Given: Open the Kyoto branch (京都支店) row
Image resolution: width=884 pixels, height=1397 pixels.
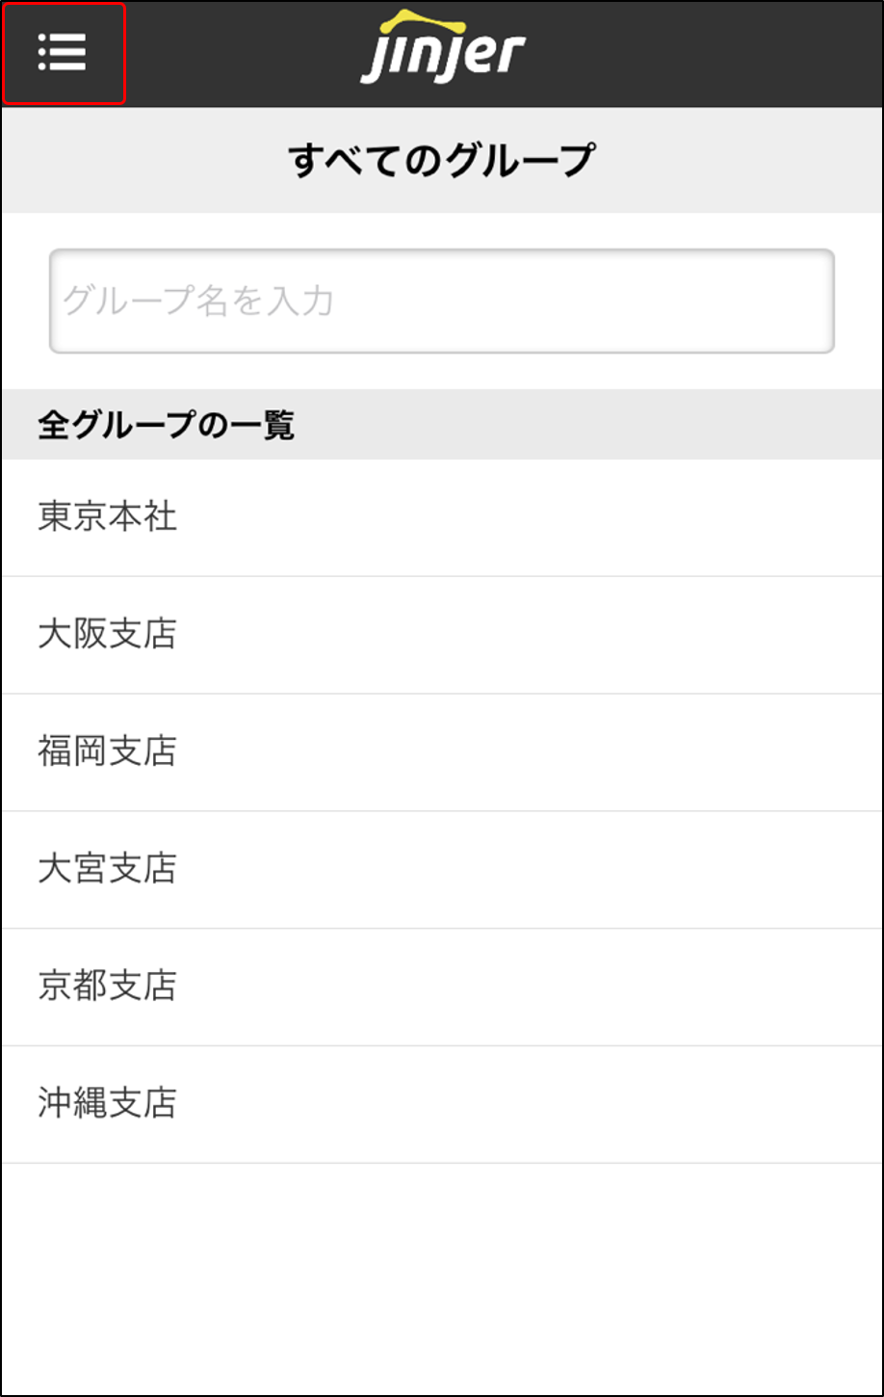Looking at the screenshot, I should (441, 987).
